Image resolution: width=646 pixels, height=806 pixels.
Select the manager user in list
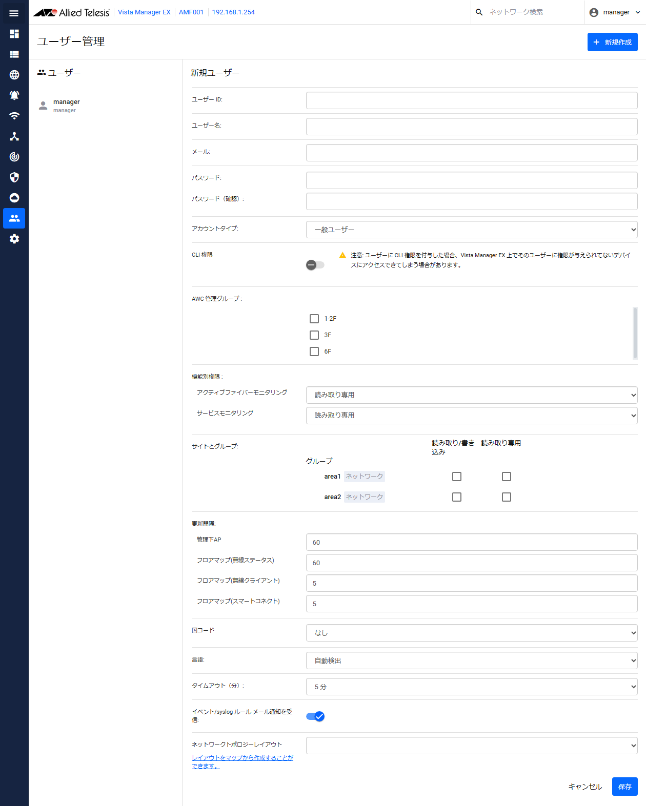[66, 106]
